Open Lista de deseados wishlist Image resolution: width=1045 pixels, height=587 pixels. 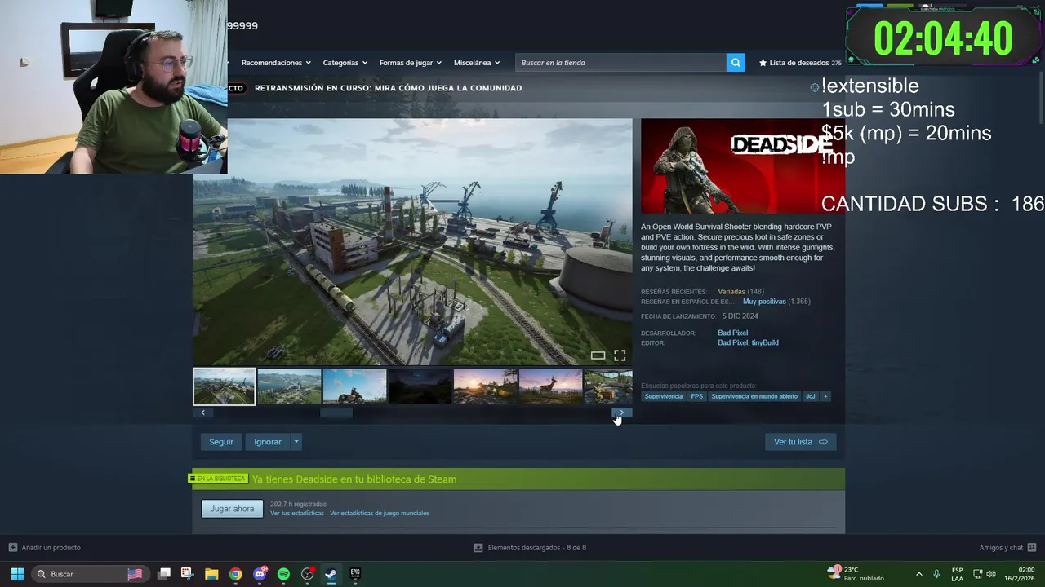800,63
